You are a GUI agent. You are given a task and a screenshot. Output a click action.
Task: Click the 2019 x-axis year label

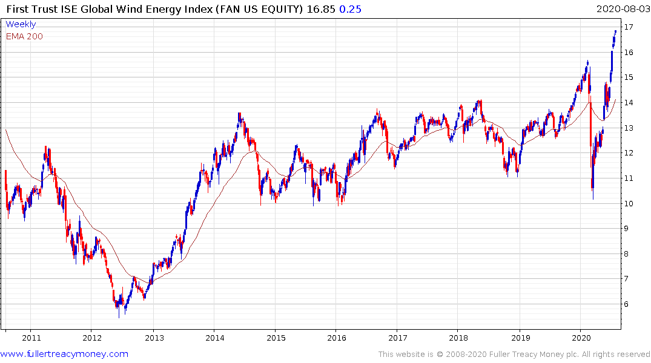point(521,338)
